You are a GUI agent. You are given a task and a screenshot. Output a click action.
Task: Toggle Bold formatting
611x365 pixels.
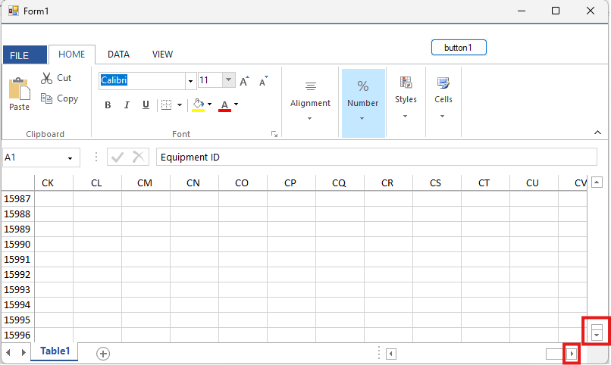(108, 105)
